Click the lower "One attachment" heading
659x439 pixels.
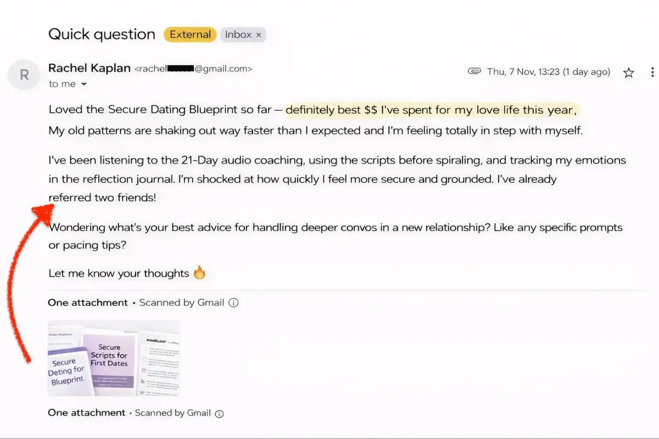click(x=87, y=413)
